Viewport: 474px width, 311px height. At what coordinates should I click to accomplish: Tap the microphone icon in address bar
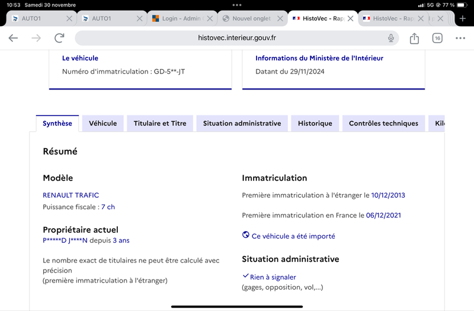(x=391, y=38)
